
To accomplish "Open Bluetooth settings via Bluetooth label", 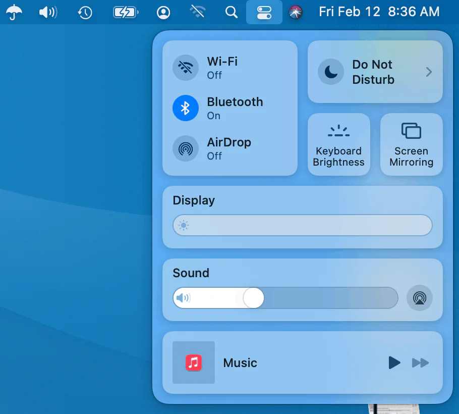I will [x=235, y=102].
